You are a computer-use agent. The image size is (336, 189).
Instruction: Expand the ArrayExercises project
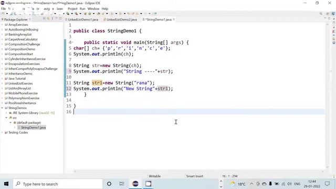click(2, 25)
